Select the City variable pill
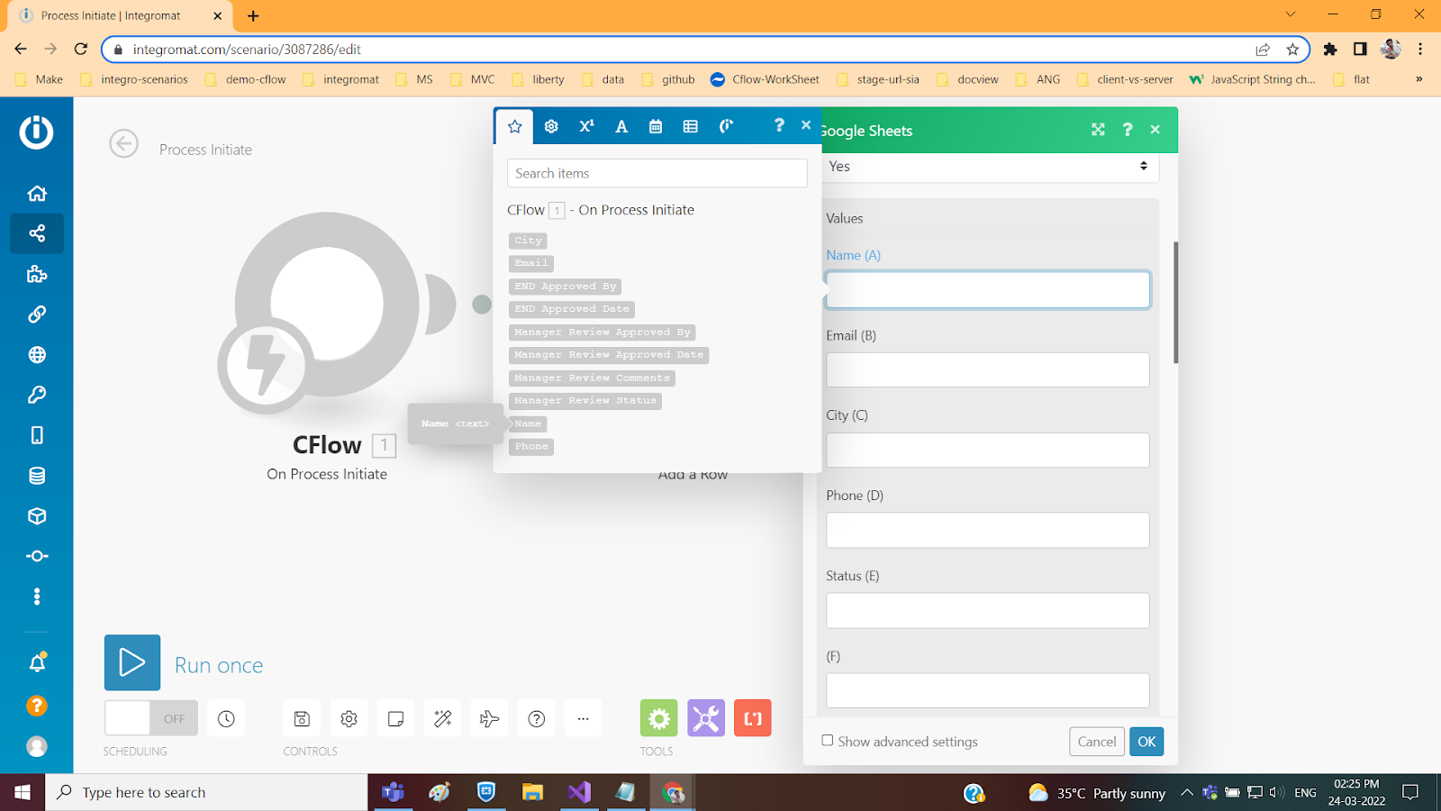1441x811 pixels. click(528, 241)
